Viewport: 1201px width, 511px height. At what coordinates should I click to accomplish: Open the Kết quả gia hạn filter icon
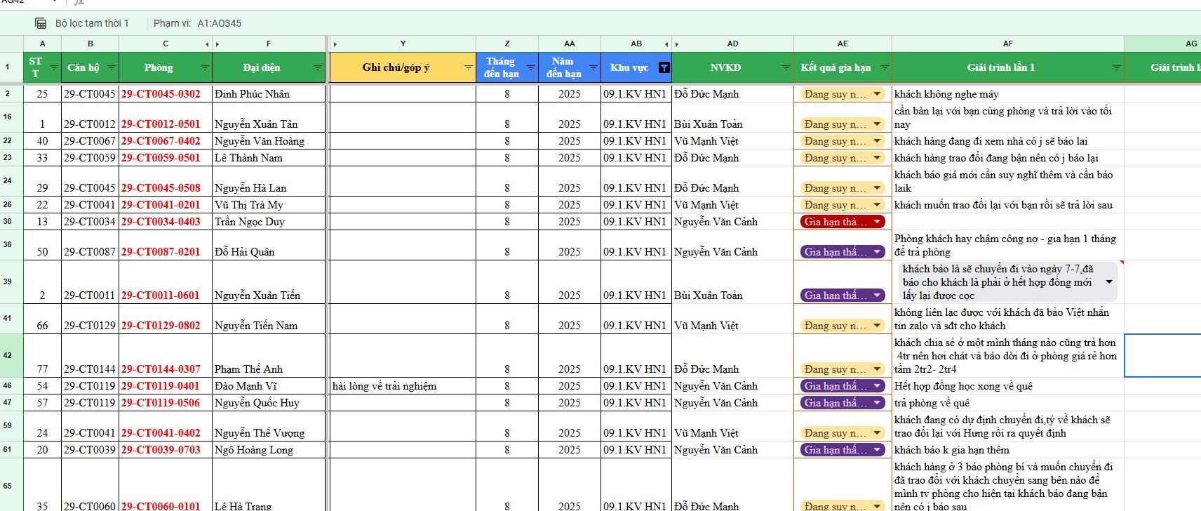tap(884, 68)
